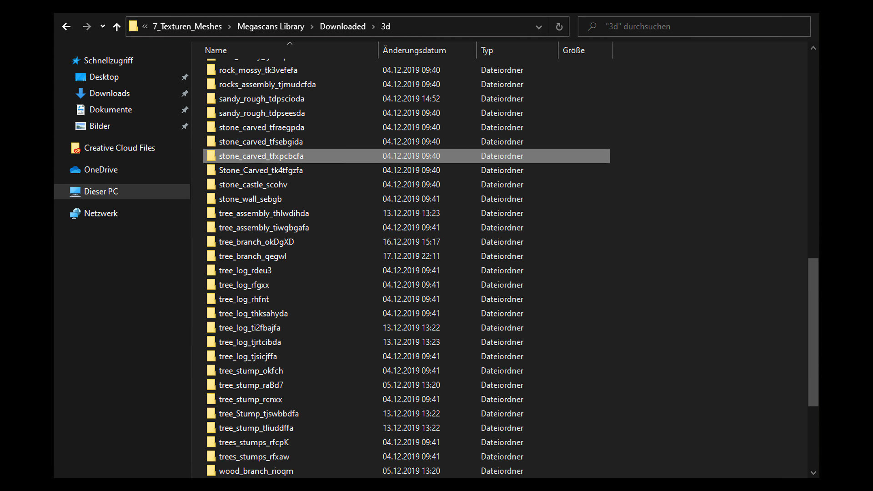Expand hidden breadcrumb path chevrons

[x=145, y=26]
